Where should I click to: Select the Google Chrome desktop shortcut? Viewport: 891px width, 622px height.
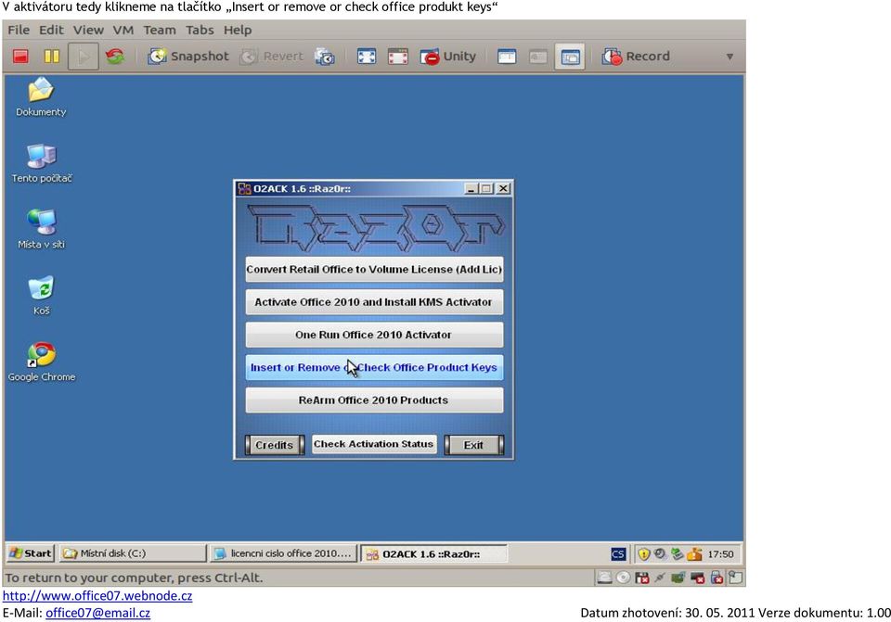[42, 362]
